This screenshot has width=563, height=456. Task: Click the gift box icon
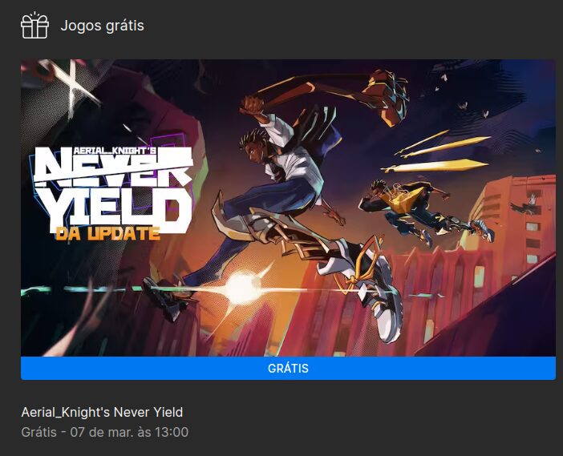[34, 25]
